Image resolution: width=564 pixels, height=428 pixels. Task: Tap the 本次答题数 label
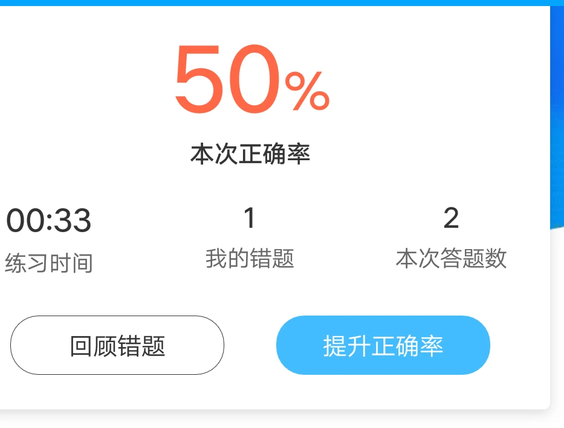[x=451, y=259]
